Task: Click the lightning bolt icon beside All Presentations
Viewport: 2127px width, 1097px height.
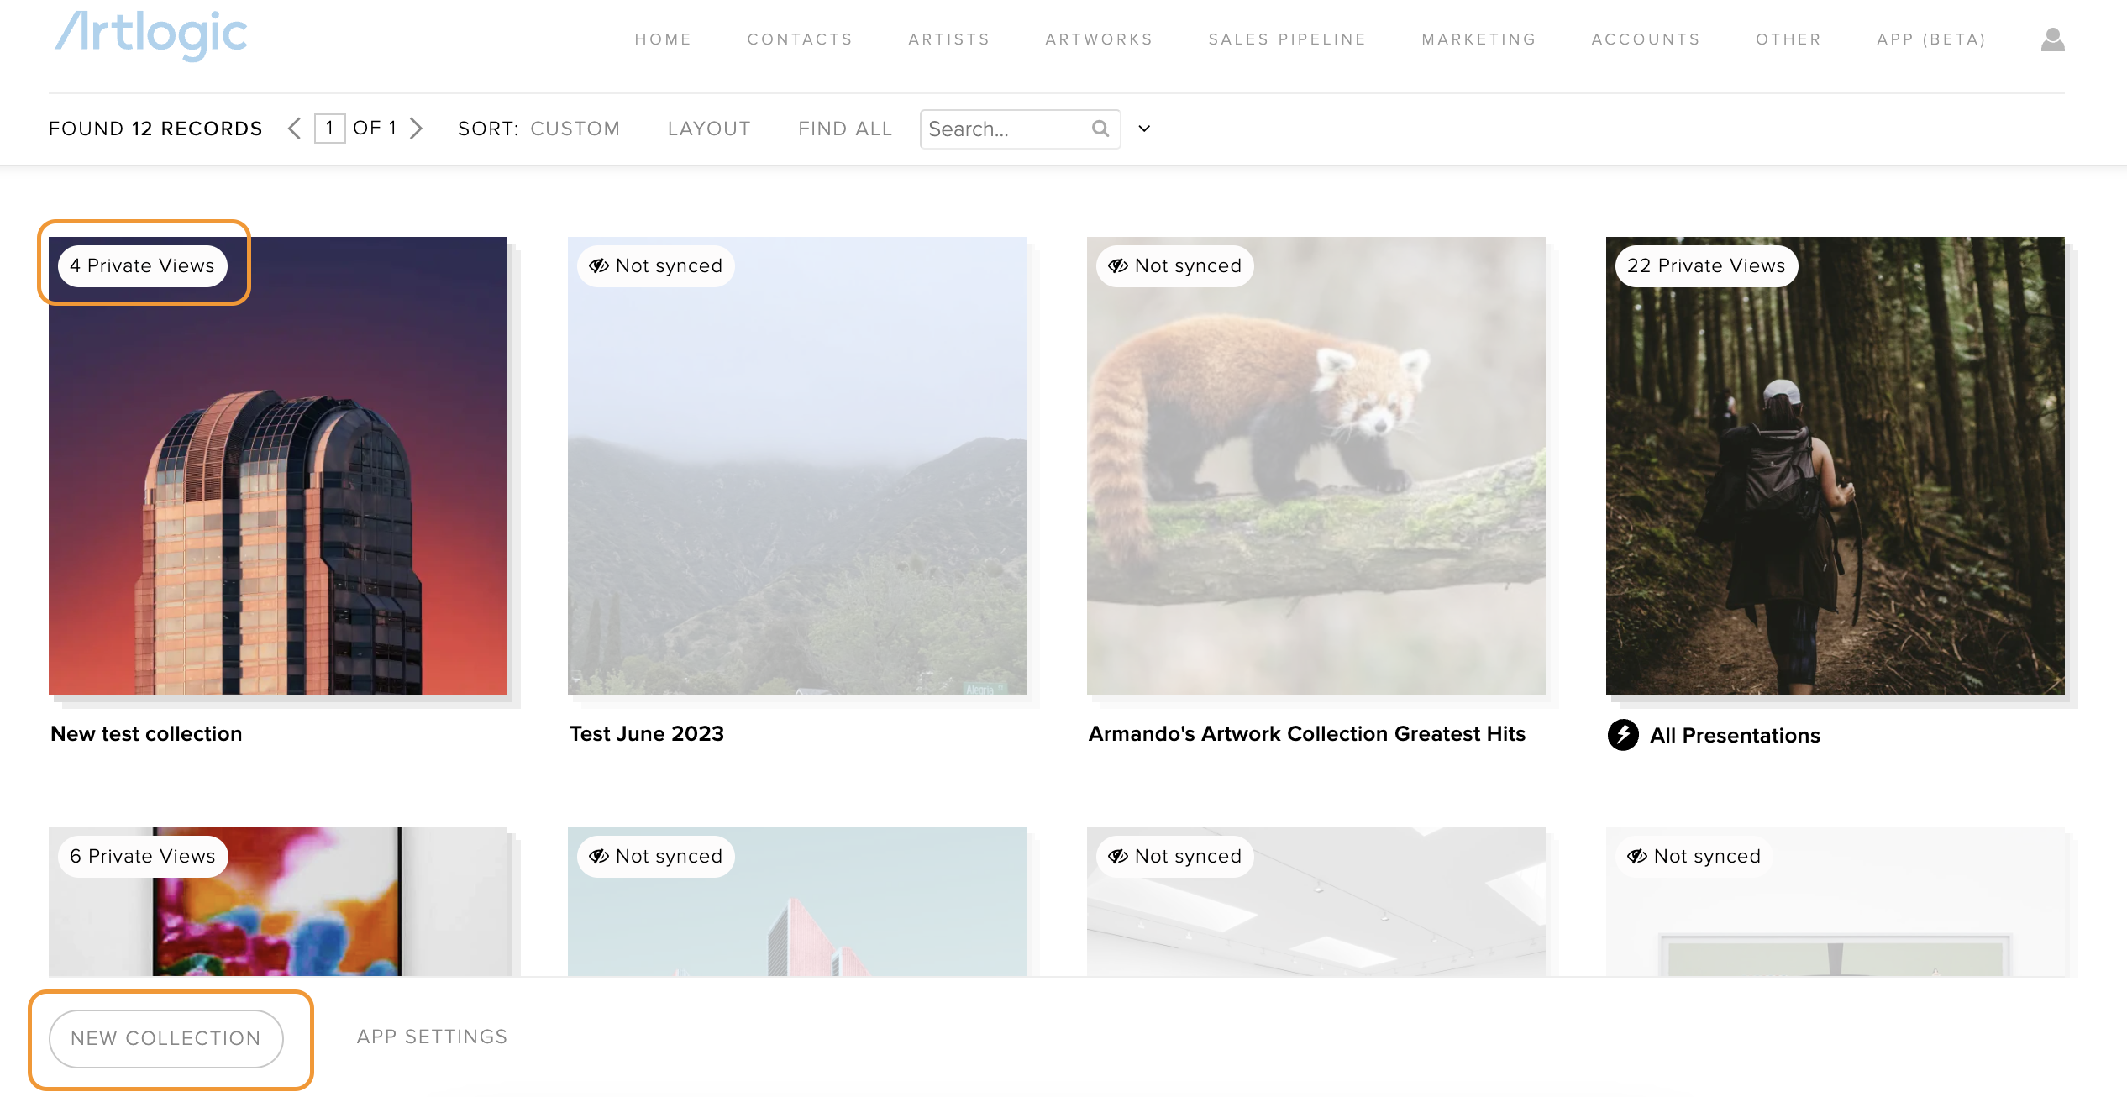Action: pyautogui.click(x=1623, y=735)
